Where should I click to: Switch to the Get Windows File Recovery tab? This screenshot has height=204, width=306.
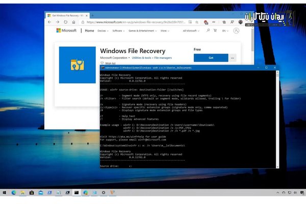(66, 15)
